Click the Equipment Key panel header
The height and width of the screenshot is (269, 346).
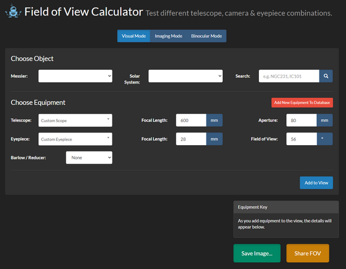[x=285, y=207]
